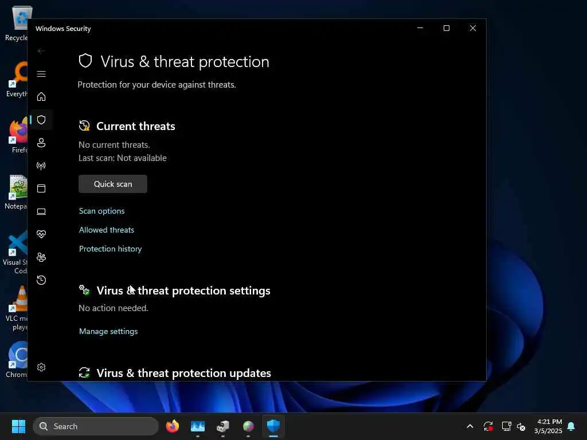Close the Windows Security window
Image resolution: width=587 pixels, height=440 pixels.
pos(473,28)
